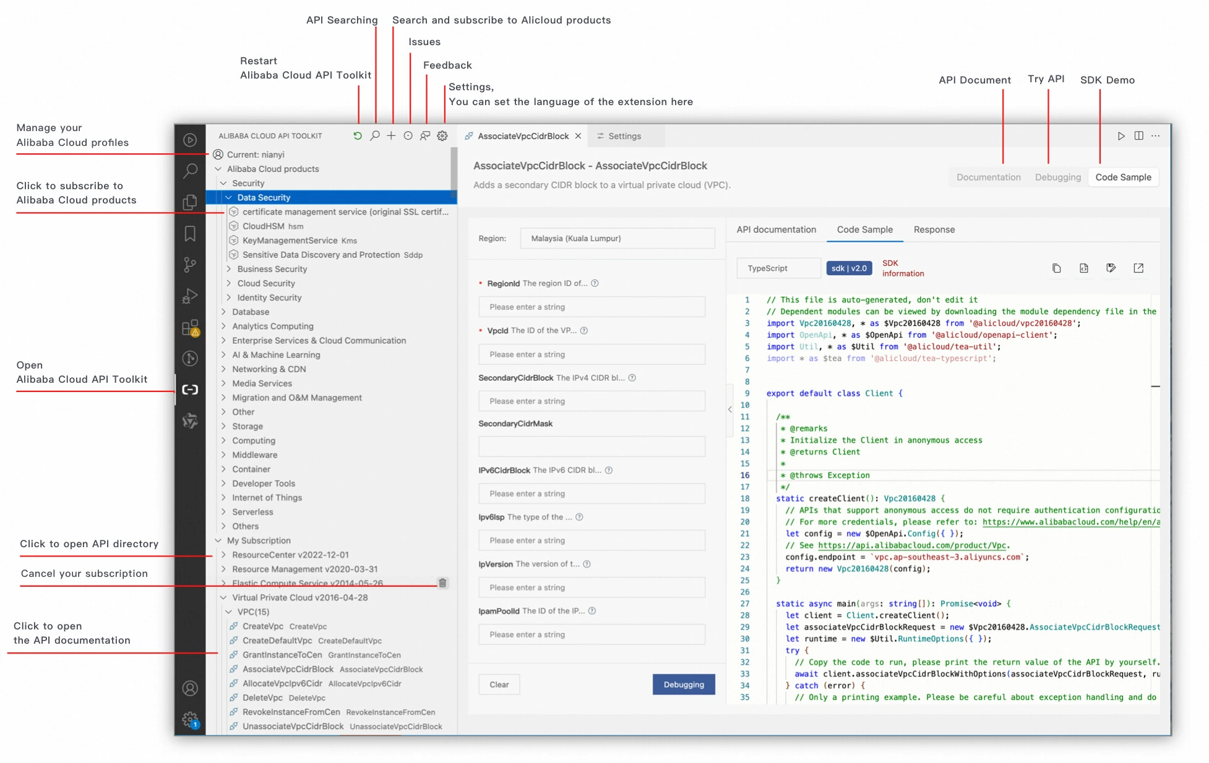Open Extensions view with warning badge
Image resolution: width=1209 pixels, height=763 pixels.
(x=190, y=328)
